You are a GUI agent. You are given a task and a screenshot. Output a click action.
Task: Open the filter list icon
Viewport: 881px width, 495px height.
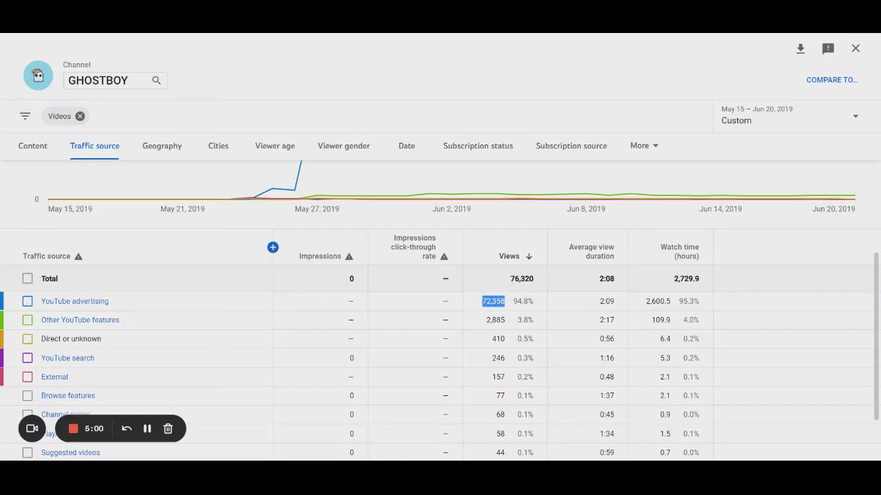[25, 116]
